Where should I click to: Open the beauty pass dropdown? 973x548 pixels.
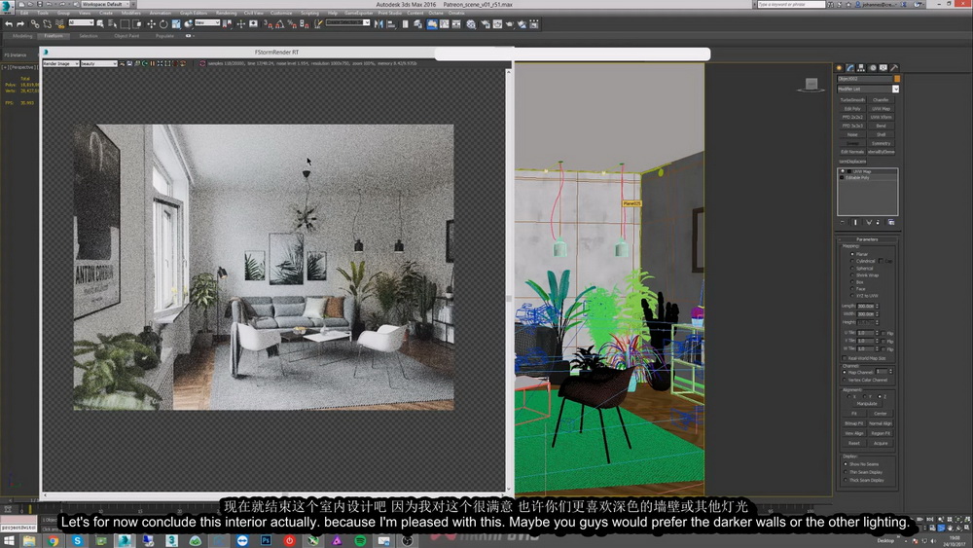pos(98,63)
